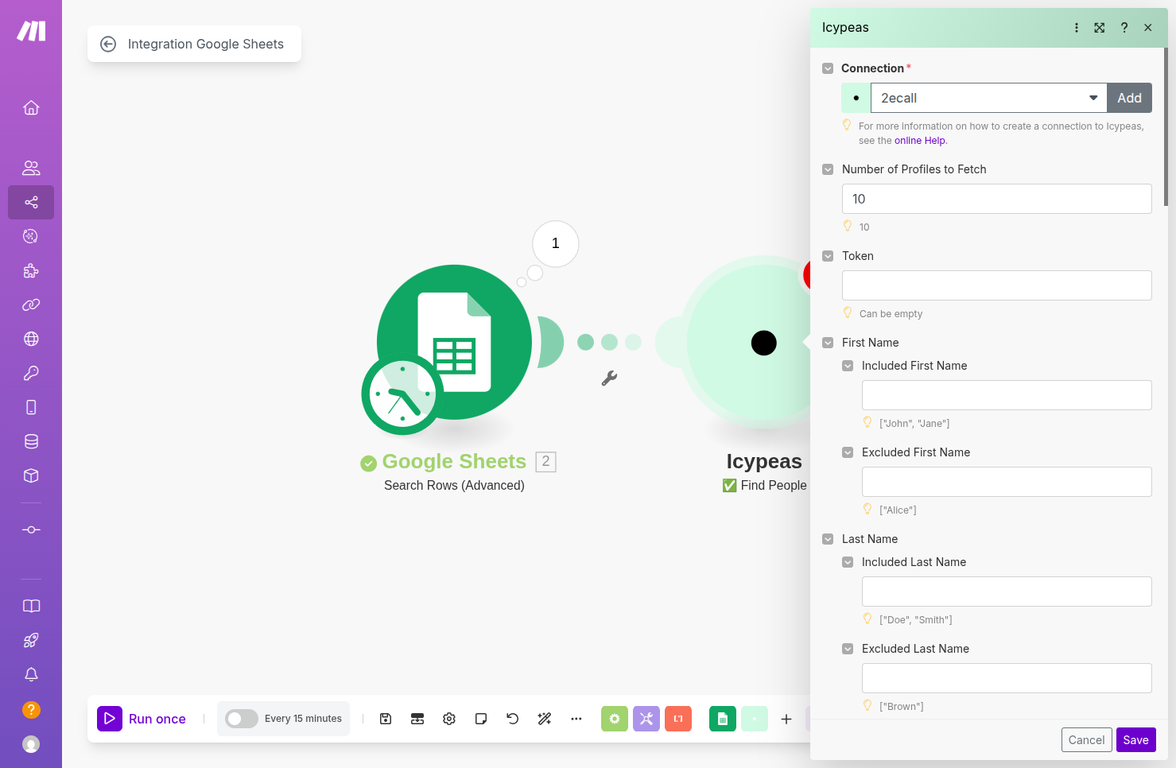This screenshot has height=768, width=1176.
Task: Click the auto-align magic wand icon
Action: click(x=545, y=719)
